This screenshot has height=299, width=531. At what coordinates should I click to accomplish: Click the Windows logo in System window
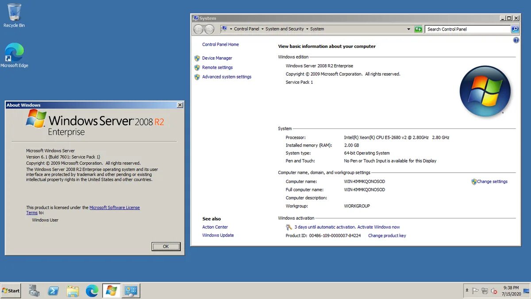point(485,91)
